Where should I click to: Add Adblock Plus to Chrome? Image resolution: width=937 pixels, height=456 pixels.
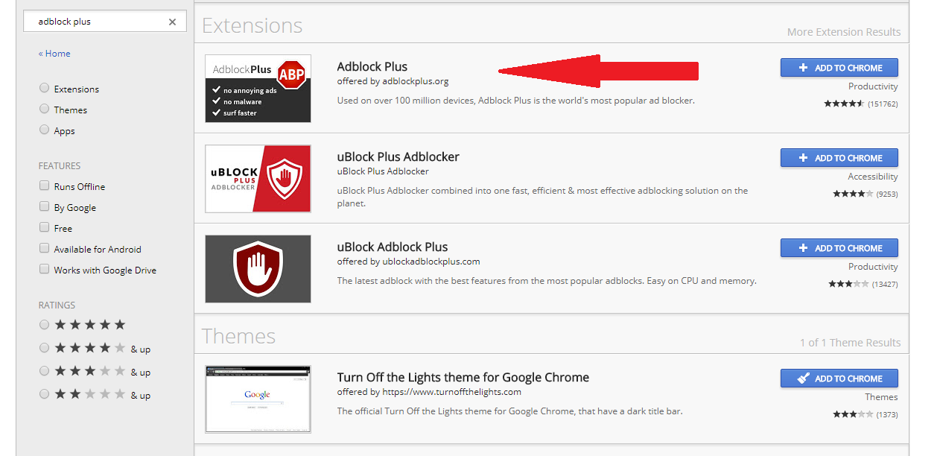(x=839, y=68)
